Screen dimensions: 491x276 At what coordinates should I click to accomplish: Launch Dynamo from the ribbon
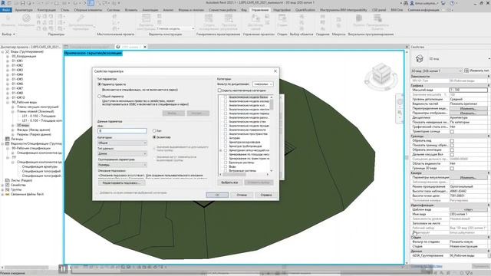[359, 21]
